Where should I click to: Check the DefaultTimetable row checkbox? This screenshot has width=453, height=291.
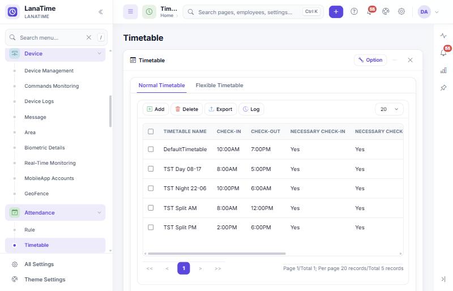[x=151, y=149]
